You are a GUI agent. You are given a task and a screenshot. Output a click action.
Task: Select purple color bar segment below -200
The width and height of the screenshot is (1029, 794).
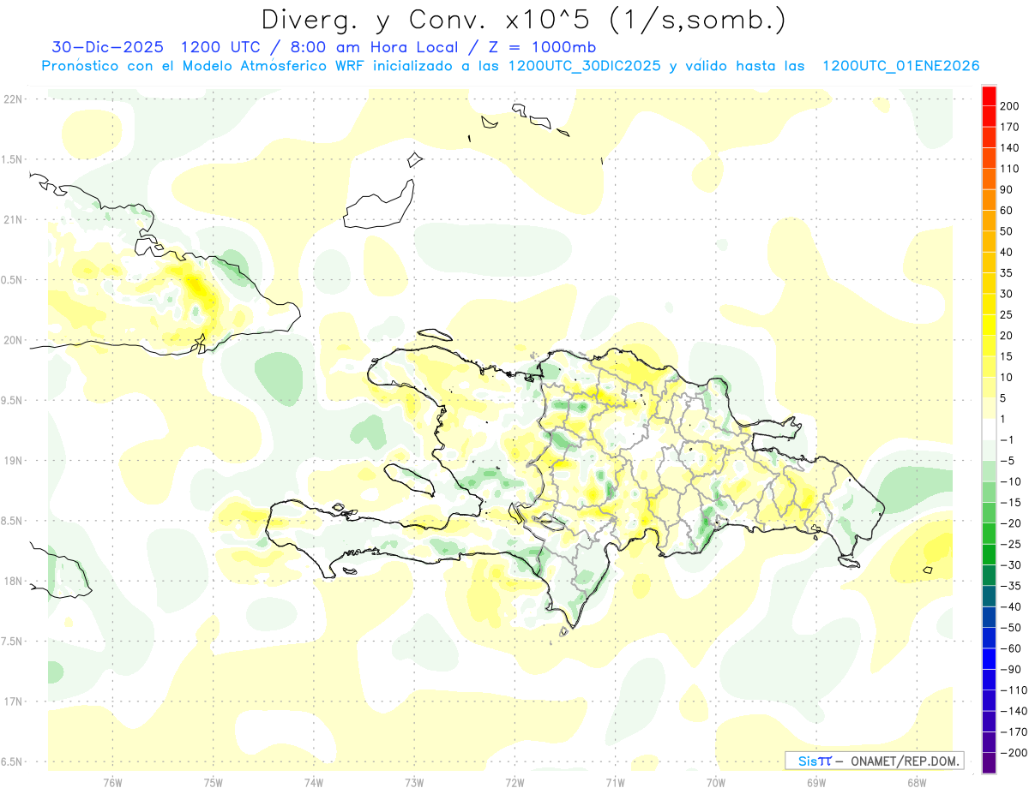(989, 762)
